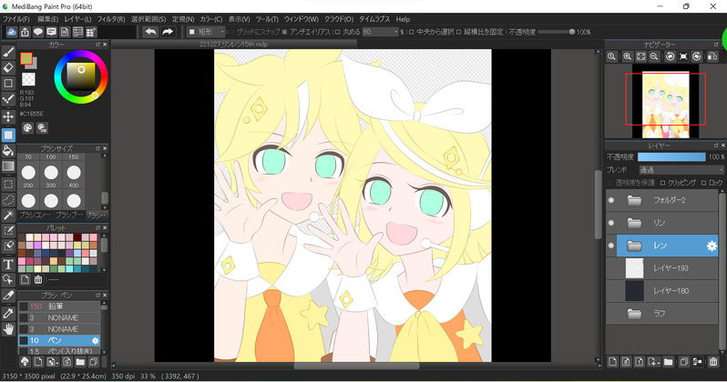
Task: Select the Lasso selection tool
Action: point(8,199)
